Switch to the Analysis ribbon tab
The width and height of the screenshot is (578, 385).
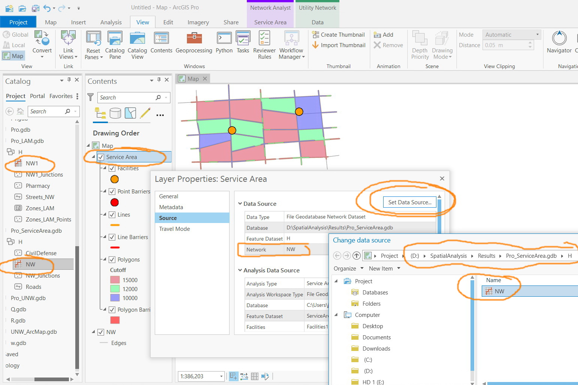click(x=111, y=22)
